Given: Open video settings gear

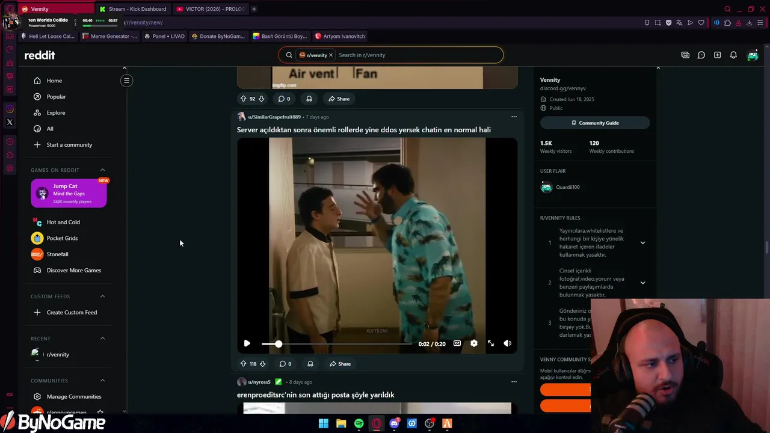Looking at the screenshot, I should pyautogui.click(x=474, y=343).
